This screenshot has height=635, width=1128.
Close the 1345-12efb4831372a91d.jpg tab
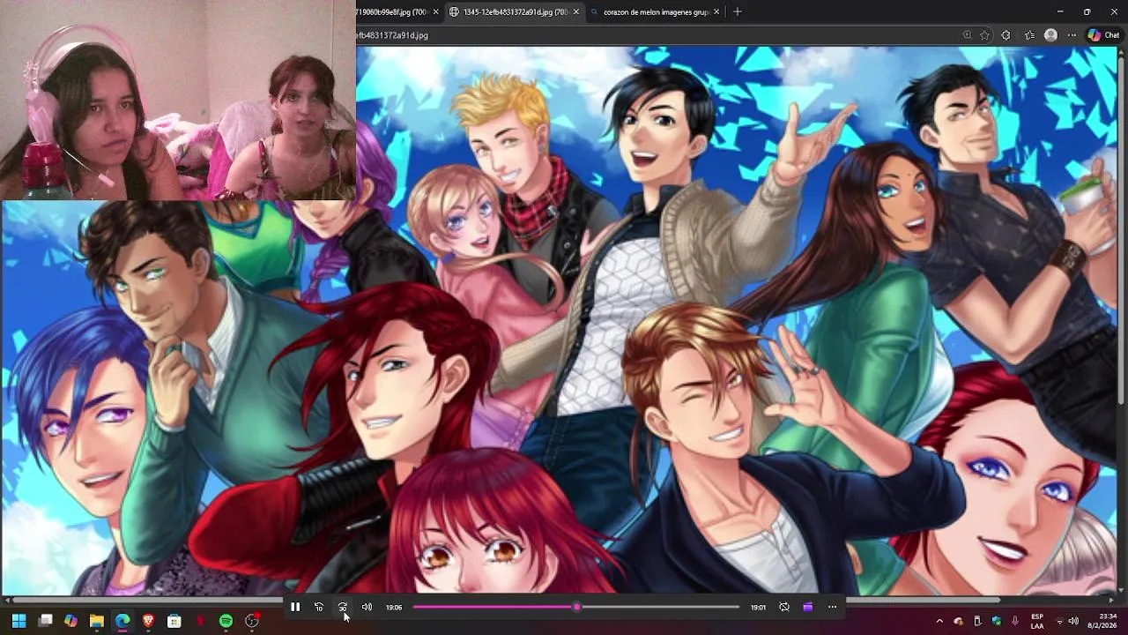pos(576,11)
